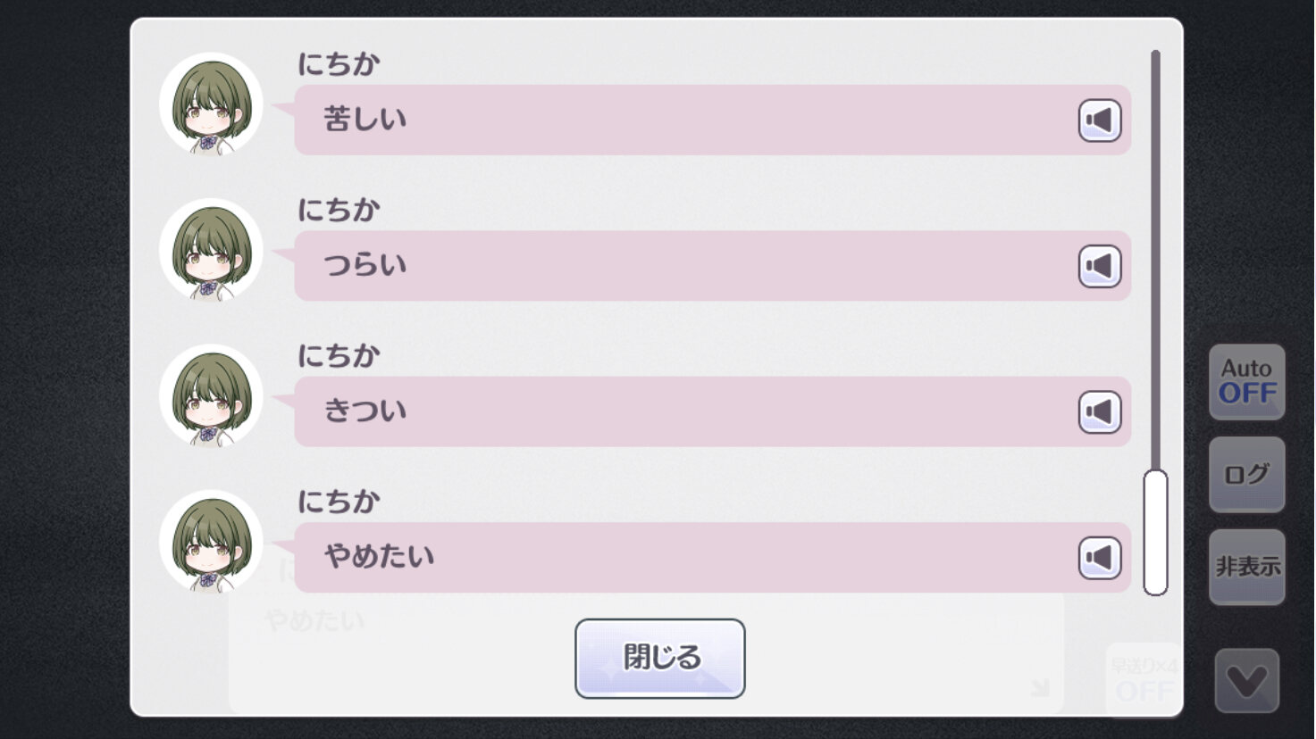Toggle the Auto OFF button

point(1247,382)
